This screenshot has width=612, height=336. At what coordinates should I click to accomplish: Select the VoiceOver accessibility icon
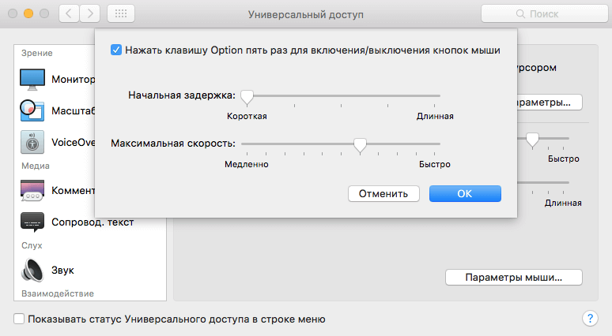(x=32, y=143)
